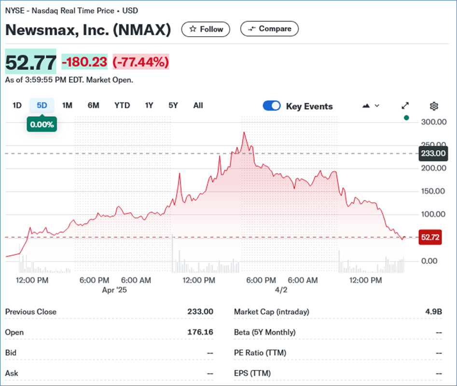
Task: Click the current price 52.77
Action: coord(30,62)
